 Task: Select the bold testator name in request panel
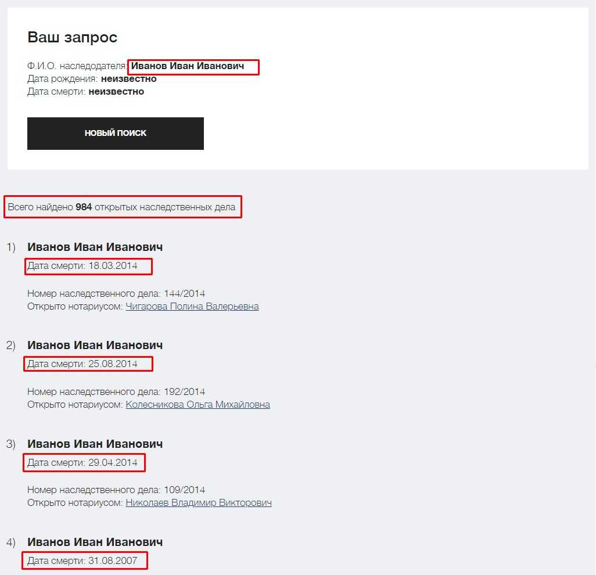click(x=187, y=66)
